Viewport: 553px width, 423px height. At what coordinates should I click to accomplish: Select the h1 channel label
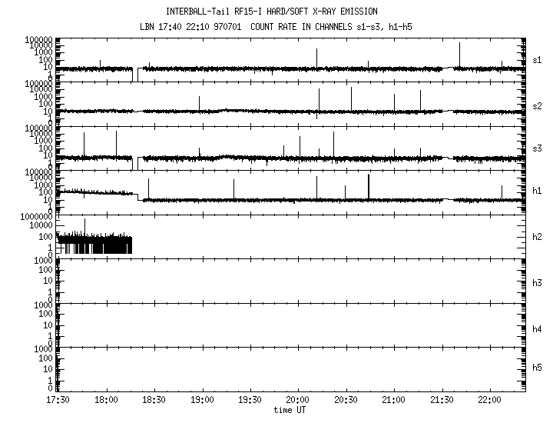538,191
